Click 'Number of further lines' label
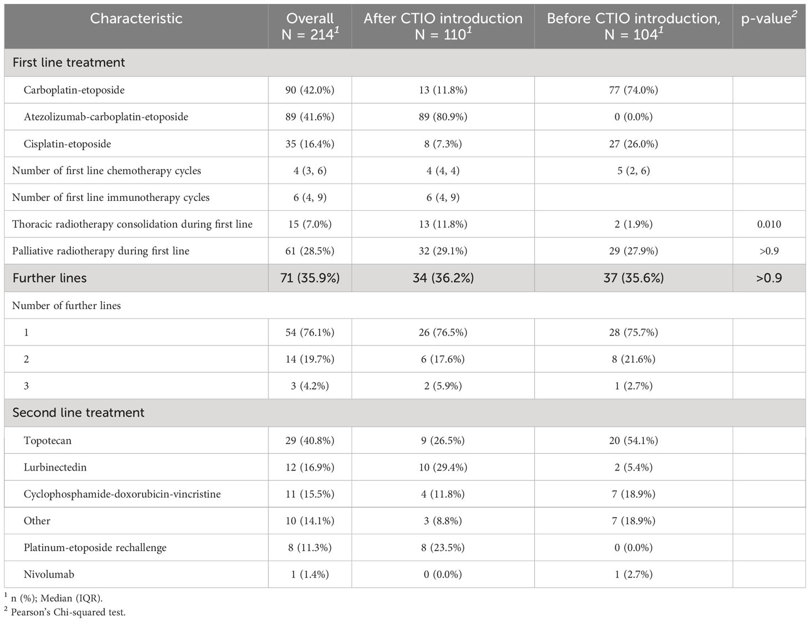This screenshot has height=622, width=810. click(66, 305)
